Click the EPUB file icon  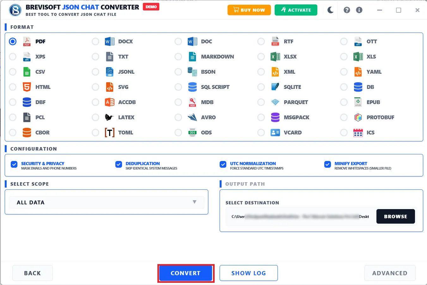(358, 102)
